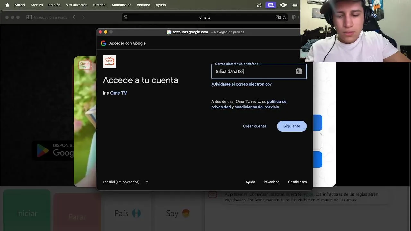Go forward with Safari's forward arrow

(x=83, y=17)
